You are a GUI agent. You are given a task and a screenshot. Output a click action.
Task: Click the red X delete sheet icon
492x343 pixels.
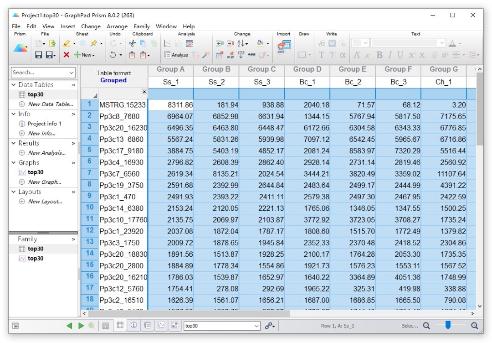click(67, 55)
